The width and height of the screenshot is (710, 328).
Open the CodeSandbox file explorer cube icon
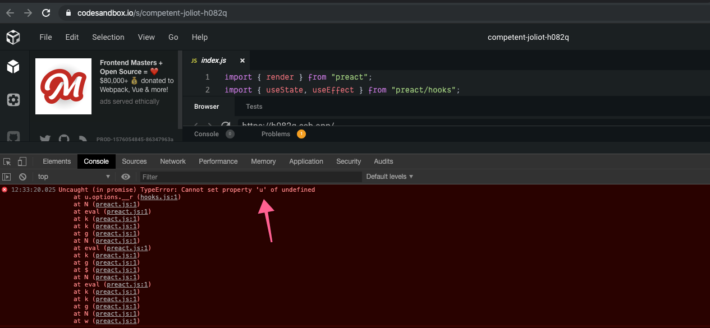[x=12, y=66]
